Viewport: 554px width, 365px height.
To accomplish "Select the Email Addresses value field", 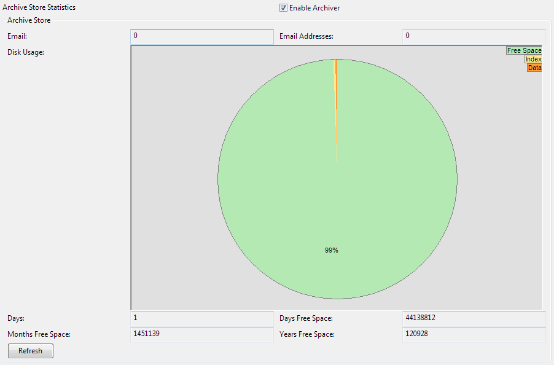I will tap(474, 36).
